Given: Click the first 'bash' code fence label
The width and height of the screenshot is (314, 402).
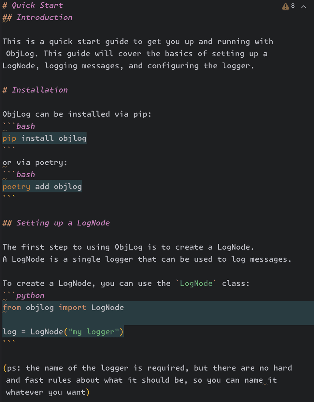Looking at the screenshot, I should (x=25, y=126).
